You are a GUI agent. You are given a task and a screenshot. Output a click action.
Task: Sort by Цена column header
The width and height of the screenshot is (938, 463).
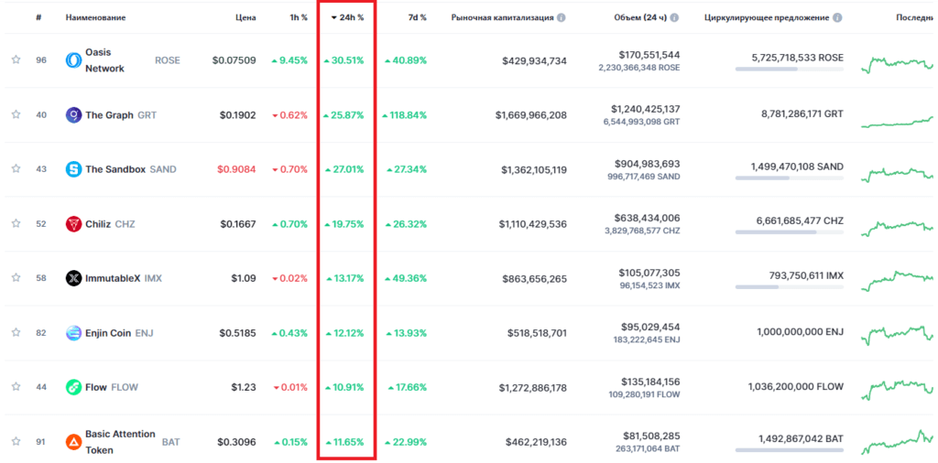[x=245, y=17]
